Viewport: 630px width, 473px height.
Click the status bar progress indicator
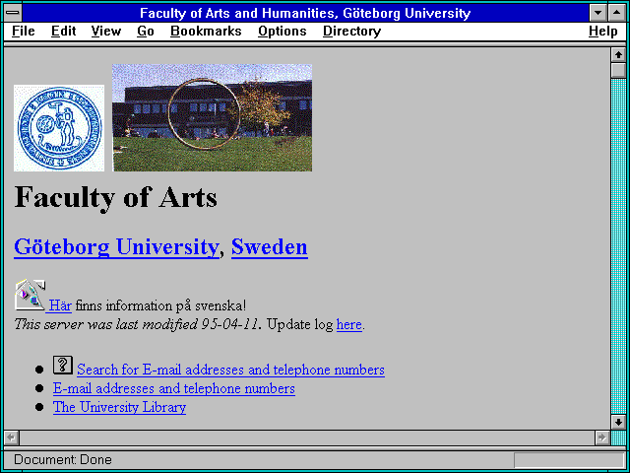pyautogui.click(x=569, y=460)
